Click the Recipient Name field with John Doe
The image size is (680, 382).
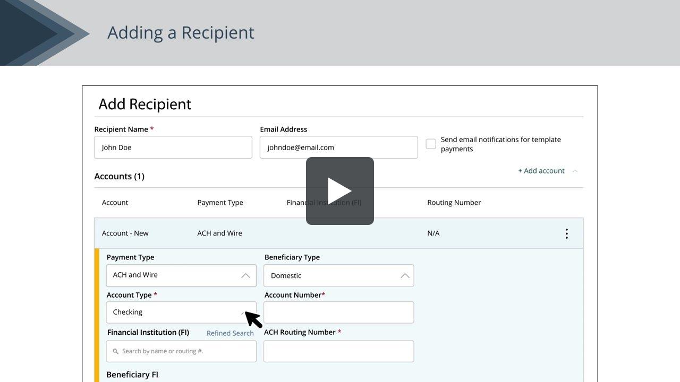pyautogui.click(x=173, y=147)
